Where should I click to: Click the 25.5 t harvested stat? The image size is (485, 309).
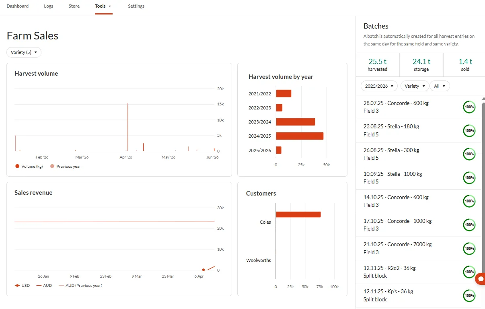pyautogui.click(x=377, y=64)
